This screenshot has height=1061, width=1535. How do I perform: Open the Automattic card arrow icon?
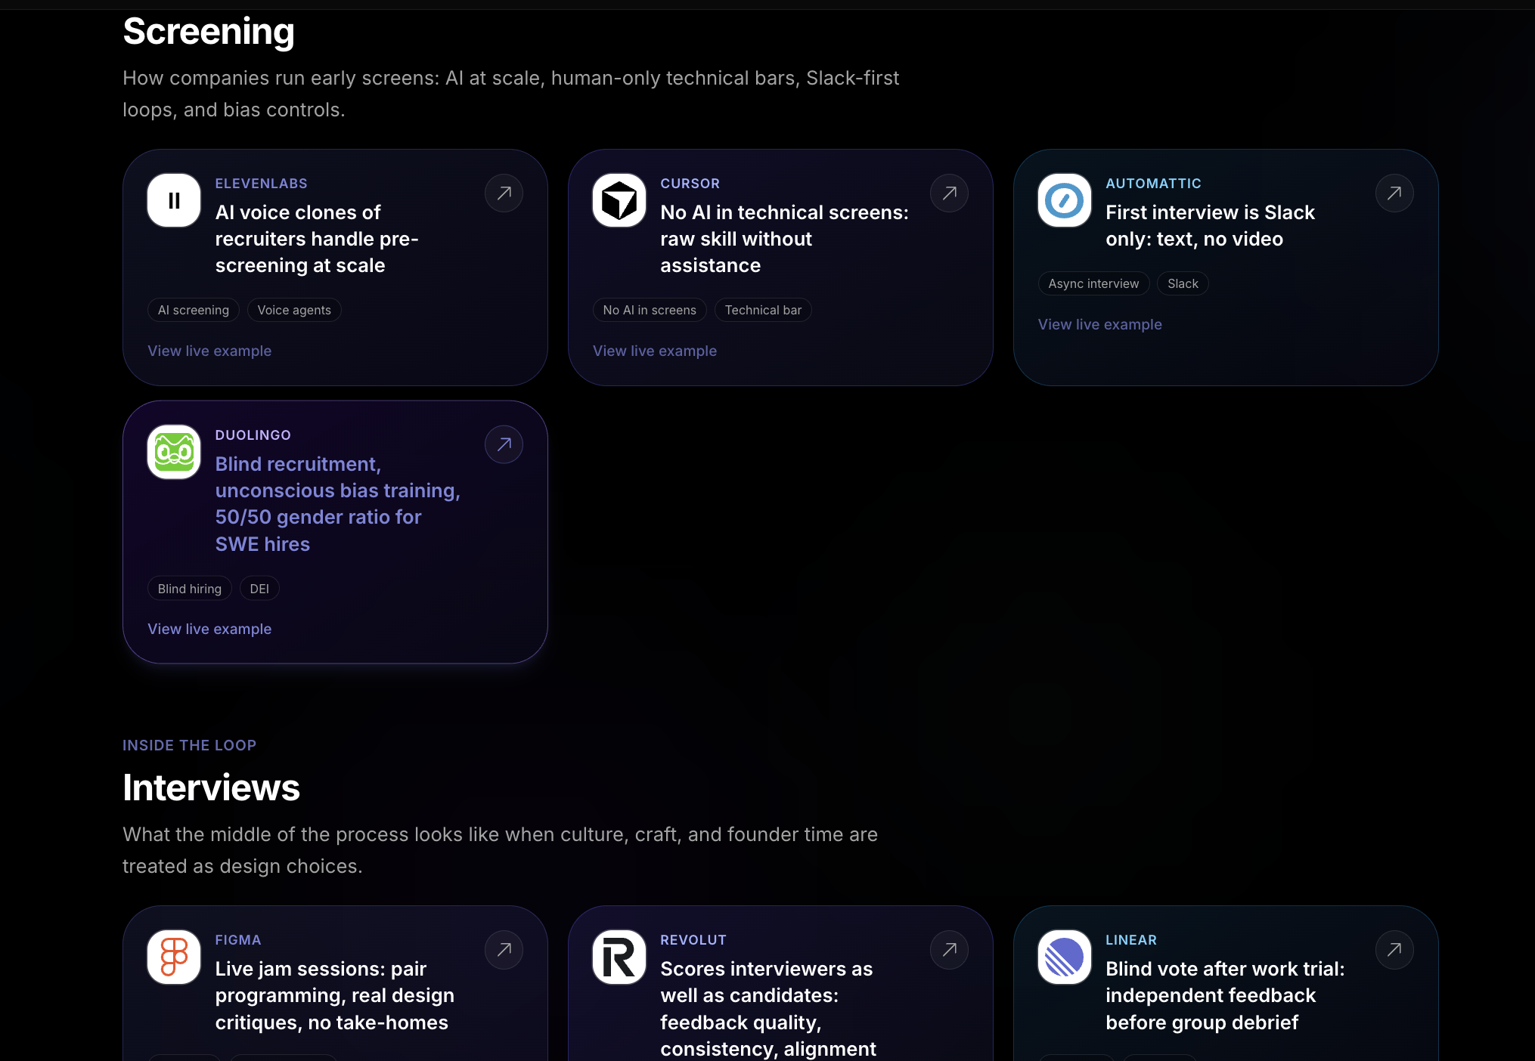1395,193
